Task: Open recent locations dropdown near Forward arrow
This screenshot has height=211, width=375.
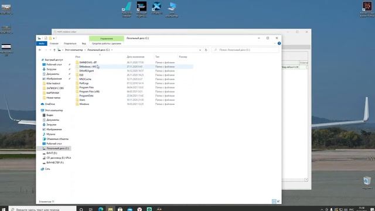Action: coord(50,50)
